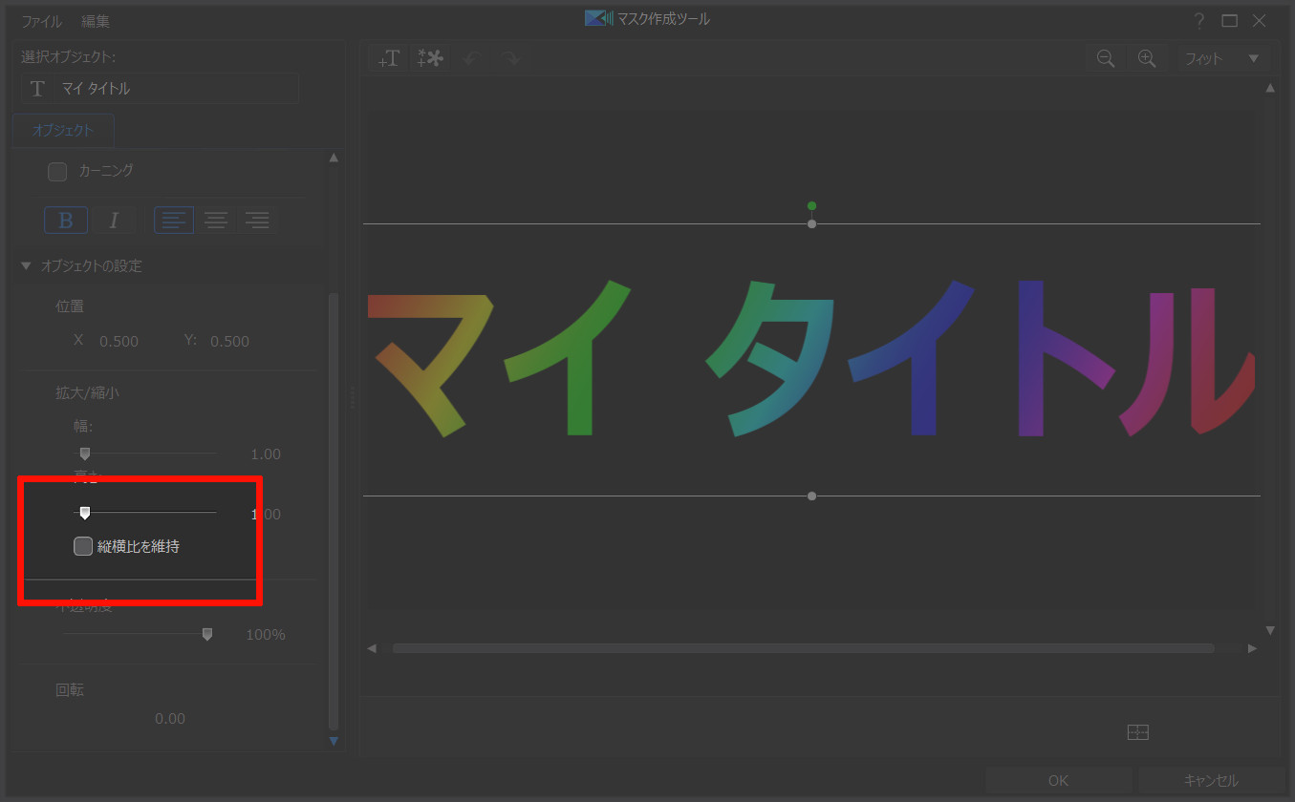Click the add text object icon
Image resolution: width=1295 pixels, height=802 pixels.
coord(389,58)
